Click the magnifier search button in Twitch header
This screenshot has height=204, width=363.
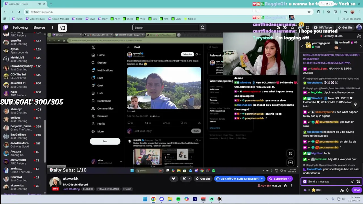[x=203, y=27]
